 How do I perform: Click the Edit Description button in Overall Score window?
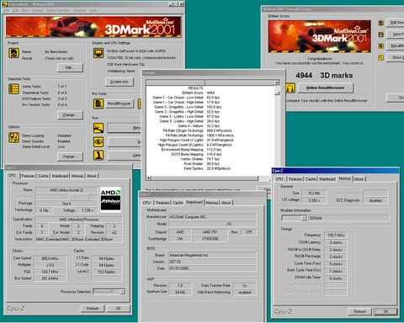395,23
